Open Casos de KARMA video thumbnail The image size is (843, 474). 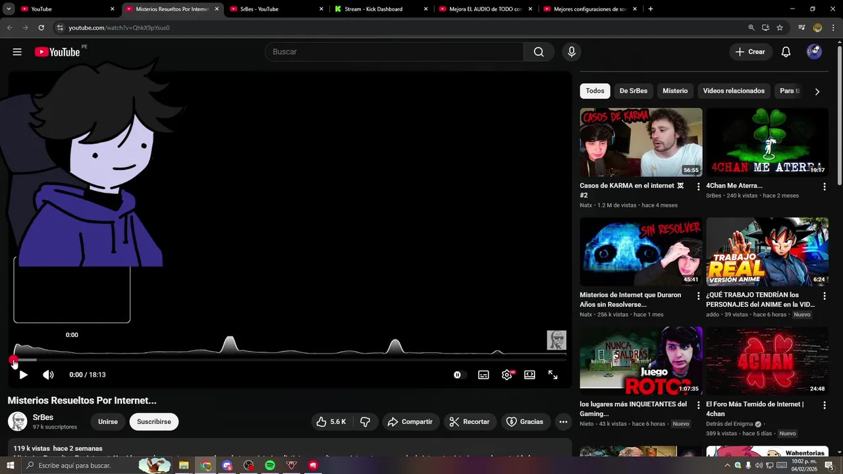coord(641,142)
